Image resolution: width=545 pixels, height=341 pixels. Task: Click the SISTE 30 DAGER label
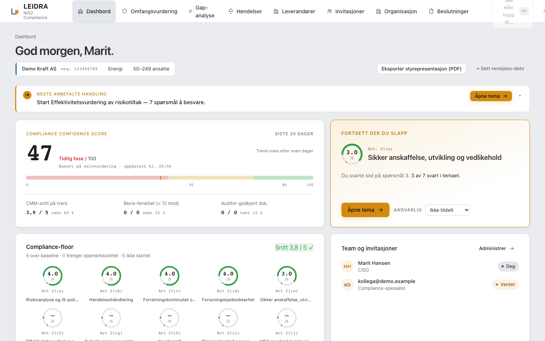pyautogui.click(x=294, y=134)
